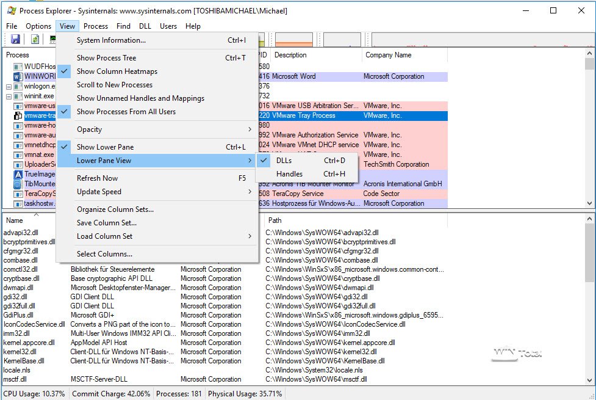Screen dimensions: 596x400
Task: Open the Lower Pane View submenu
Action: point(157,160)
